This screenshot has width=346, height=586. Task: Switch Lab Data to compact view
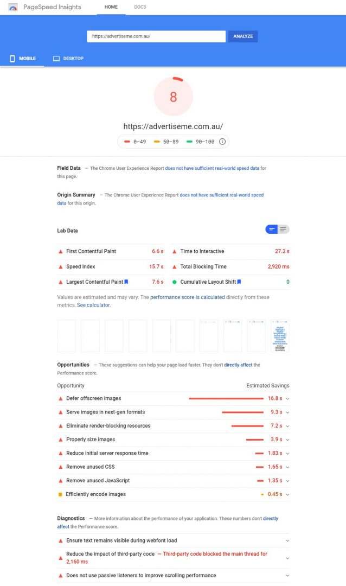[272, 230]
